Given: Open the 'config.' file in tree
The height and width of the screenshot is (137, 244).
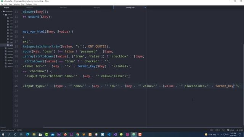Looking at the screenshot, I should (x=9, y=57).
